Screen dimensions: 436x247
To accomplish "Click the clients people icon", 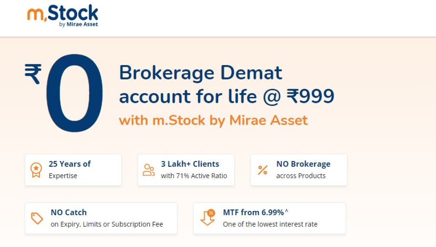I will point(149,170).
